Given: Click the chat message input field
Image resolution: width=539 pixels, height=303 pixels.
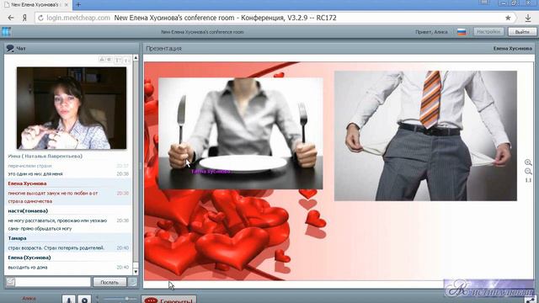Looking at the screenshot, I should 52,282.
